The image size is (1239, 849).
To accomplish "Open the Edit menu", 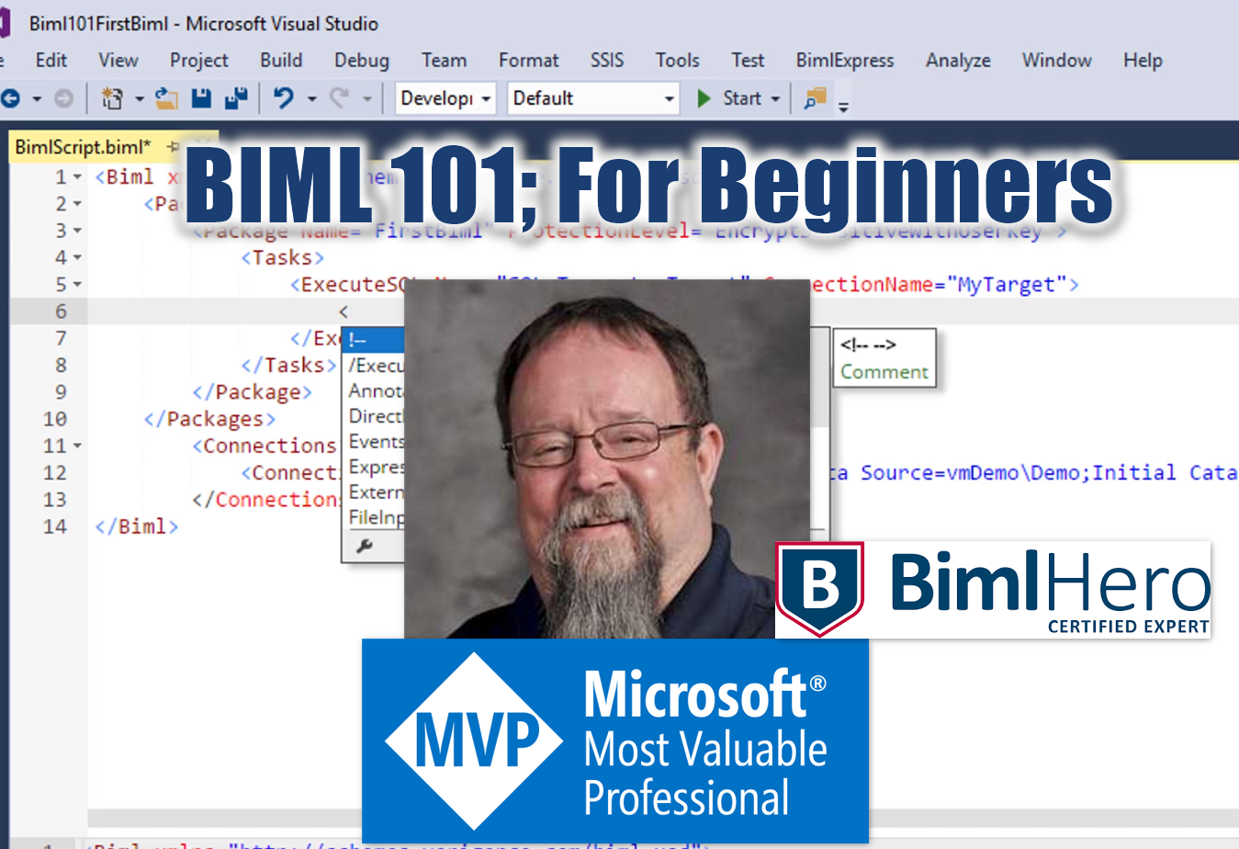I will click(51, 61).
